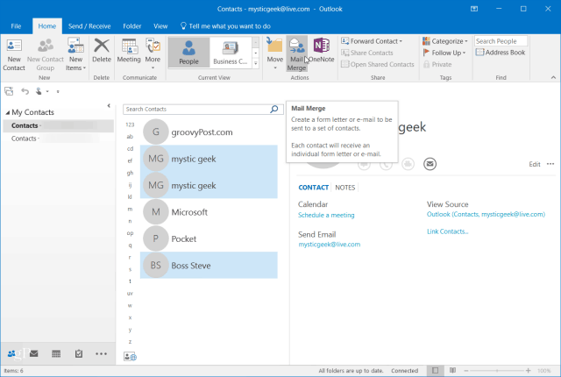Open the Categorize dropdown

tap(445, 41)
